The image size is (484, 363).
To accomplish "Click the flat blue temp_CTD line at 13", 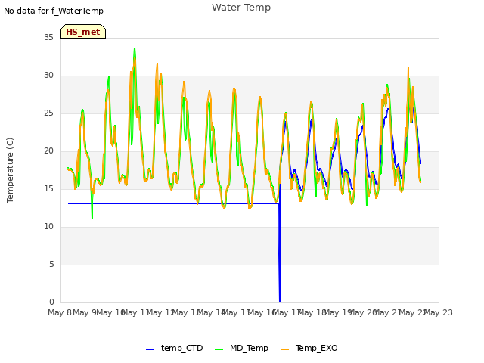I will click(x=173, y=203).
